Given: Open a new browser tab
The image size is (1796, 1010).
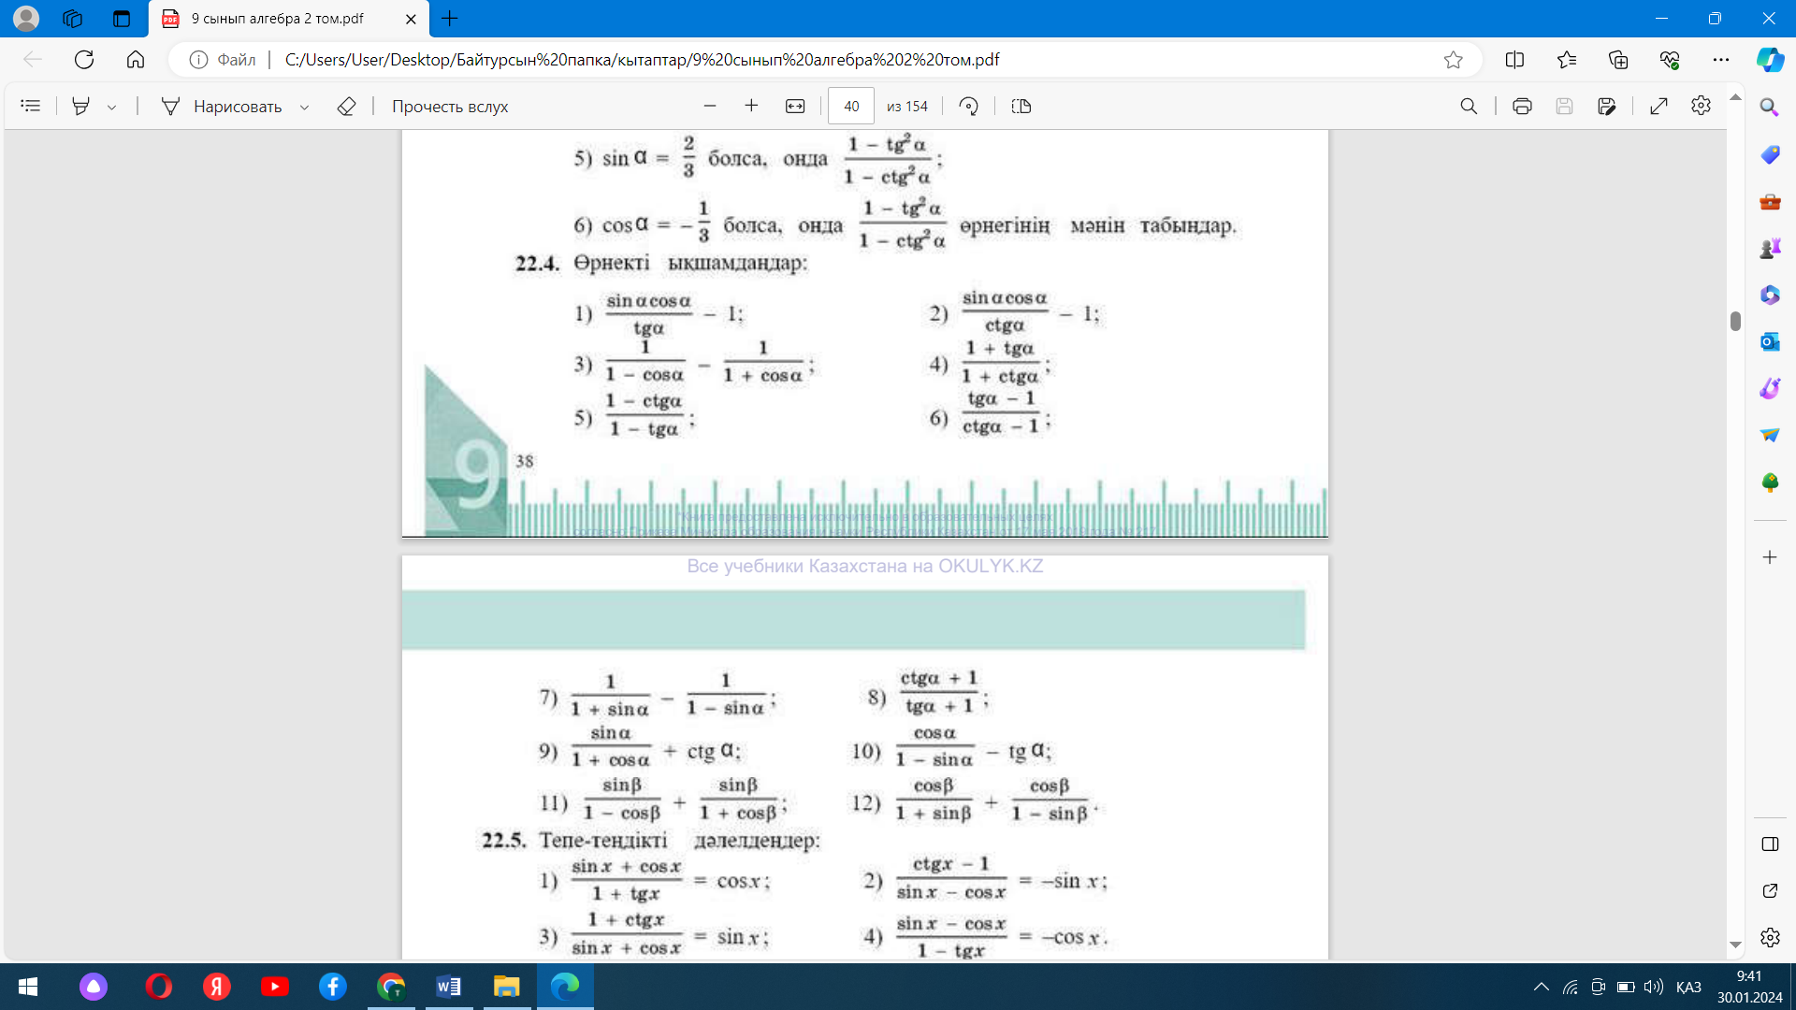Looking at the screenshot, I should tap(450, 19).
